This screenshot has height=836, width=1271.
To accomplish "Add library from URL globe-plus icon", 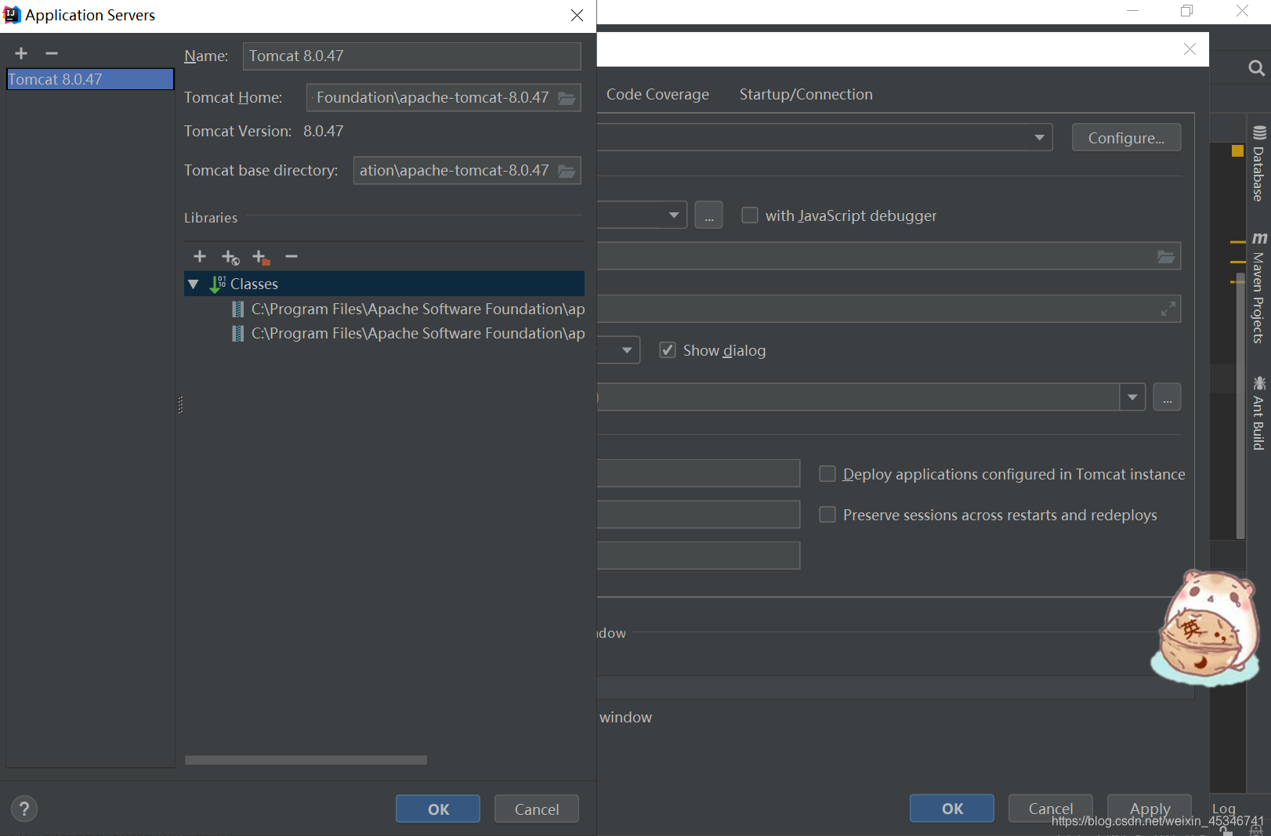I will (x=230, y=257).
